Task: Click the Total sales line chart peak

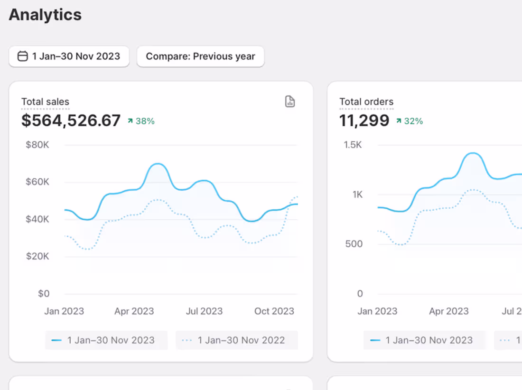Action: tap(158, 164)
